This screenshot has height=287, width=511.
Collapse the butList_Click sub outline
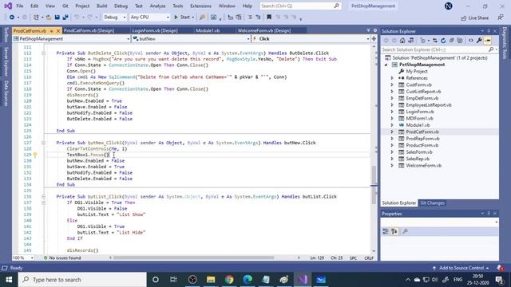point(43,197)
